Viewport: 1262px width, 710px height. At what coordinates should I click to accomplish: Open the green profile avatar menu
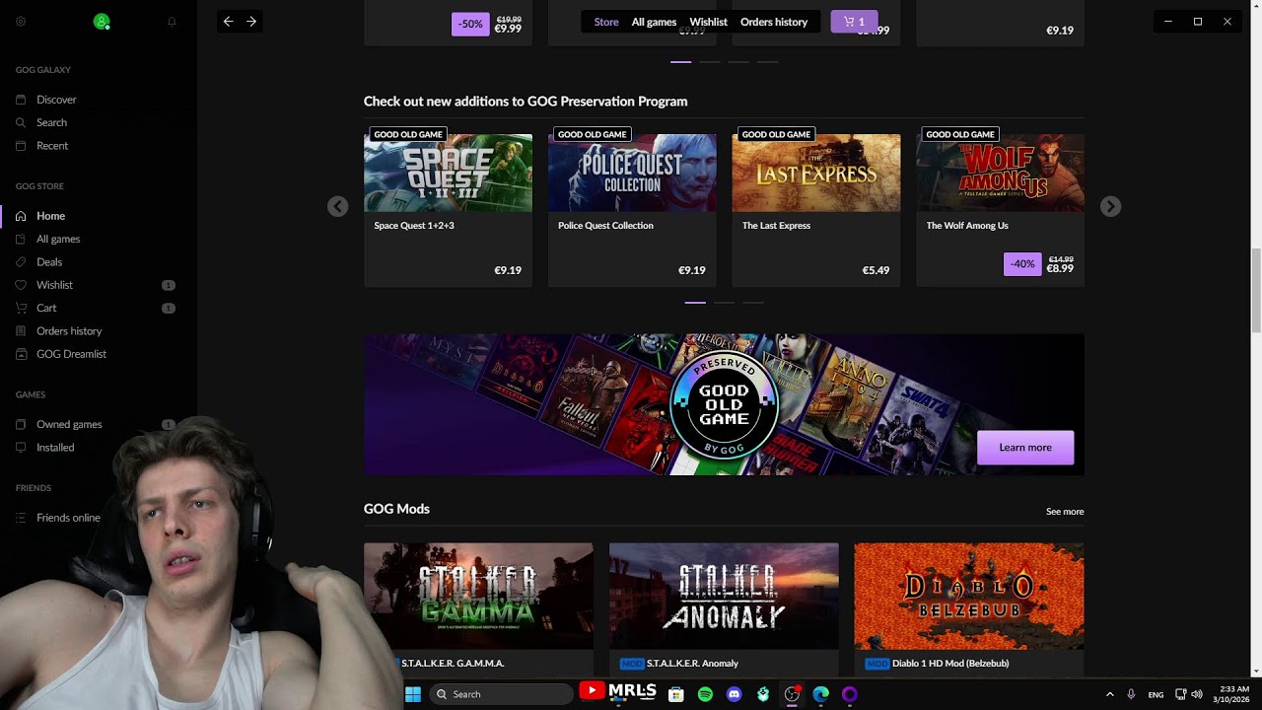[x=101, y=22]
